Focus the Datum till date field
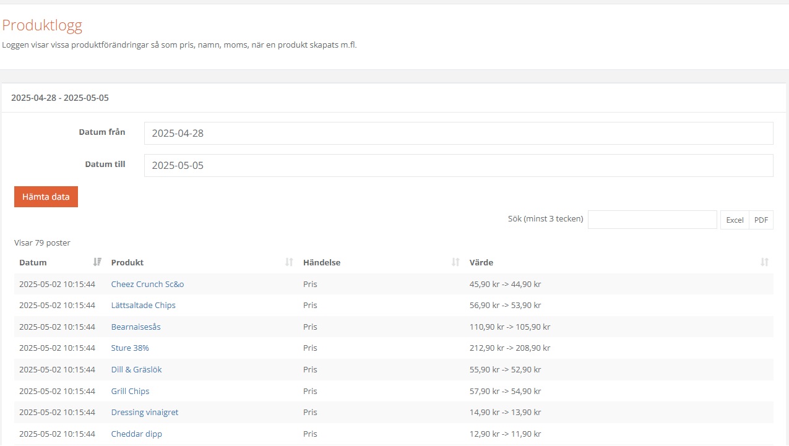 click(458, 165)
